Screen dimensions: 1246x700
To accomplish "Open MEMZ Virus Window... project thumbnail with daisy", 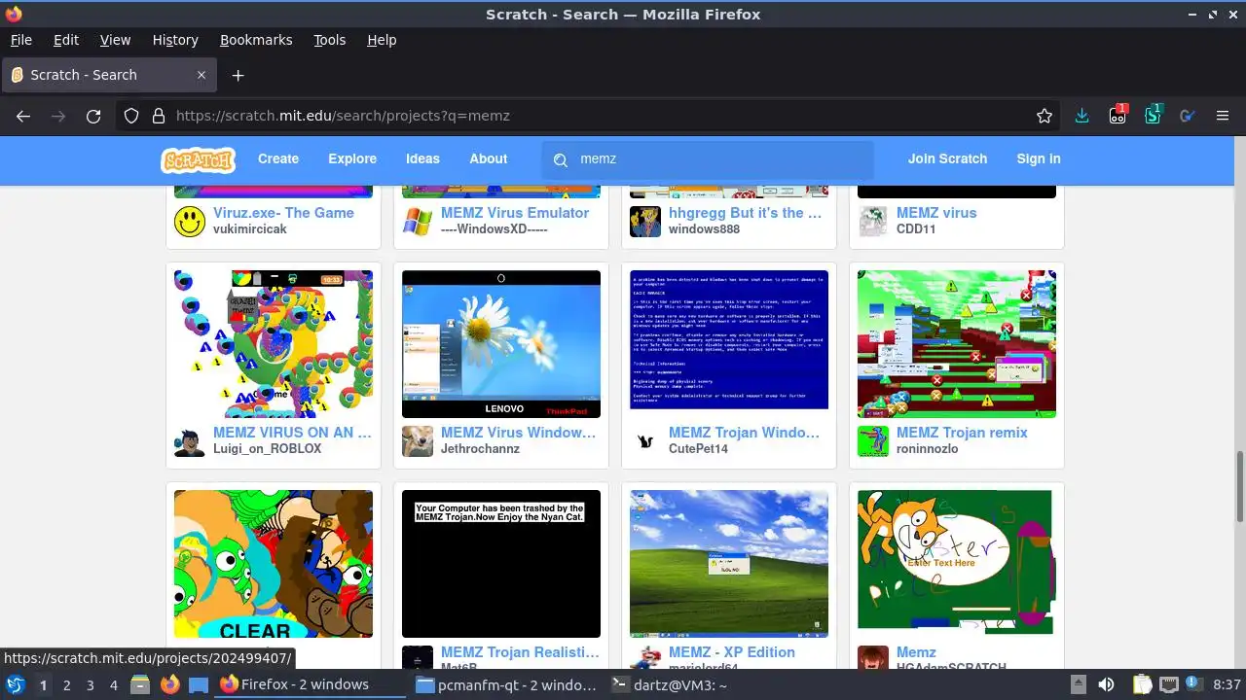I will (501, 344).
